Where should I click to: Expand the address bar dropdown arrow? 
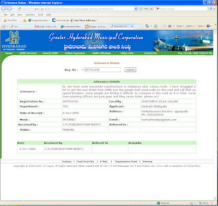coord(136,9)
